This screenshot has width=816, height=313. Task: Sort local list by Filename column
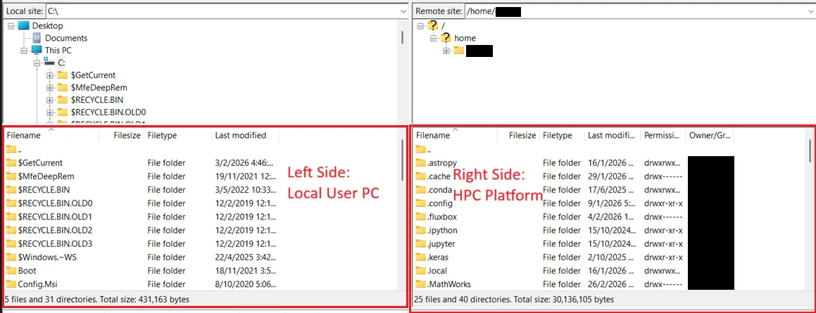[x=51, y=136]
